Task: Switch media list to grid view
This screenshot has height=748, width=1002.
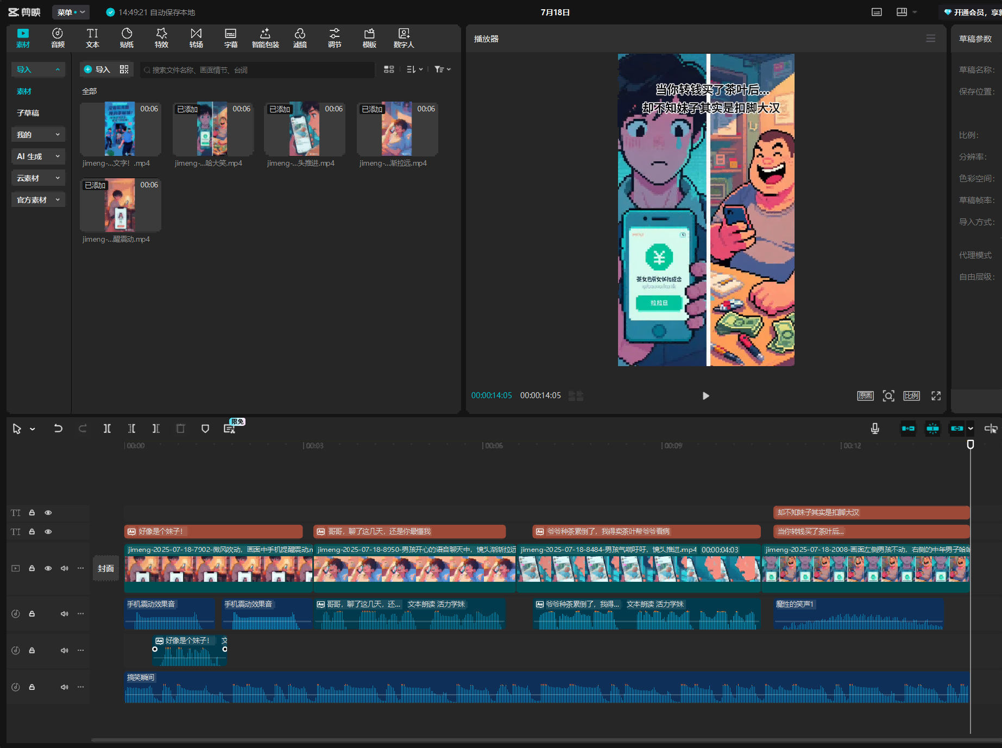Action: (389, 70)
